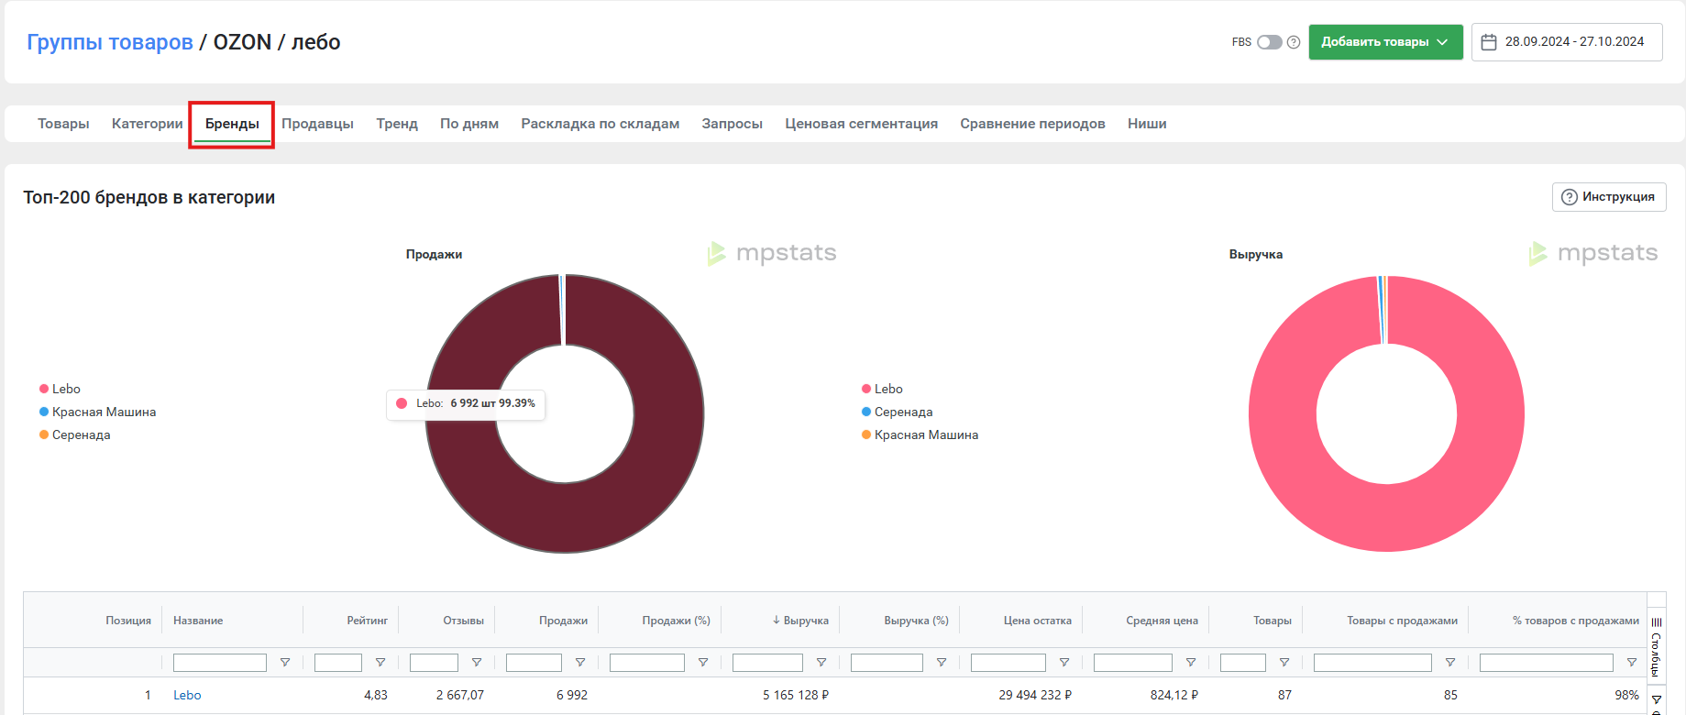Open filter icon for Средняя цена column

(1191, 663)
